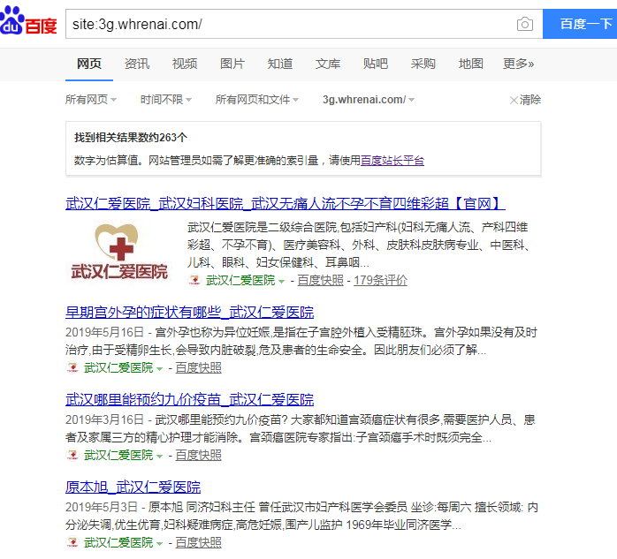This screenshot has height=559, width=617.
Task: Go to the 文库 tab
Action: coord(327,64)
